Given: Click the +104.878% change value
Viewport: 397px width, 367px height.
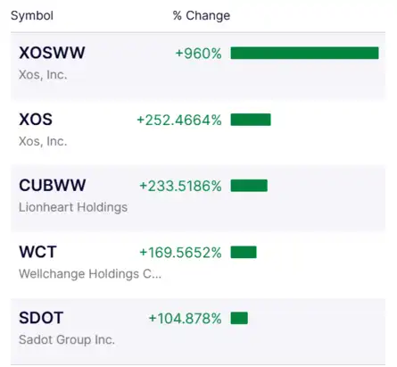Looking at the screenshot, I should click(x=185, y=319).
